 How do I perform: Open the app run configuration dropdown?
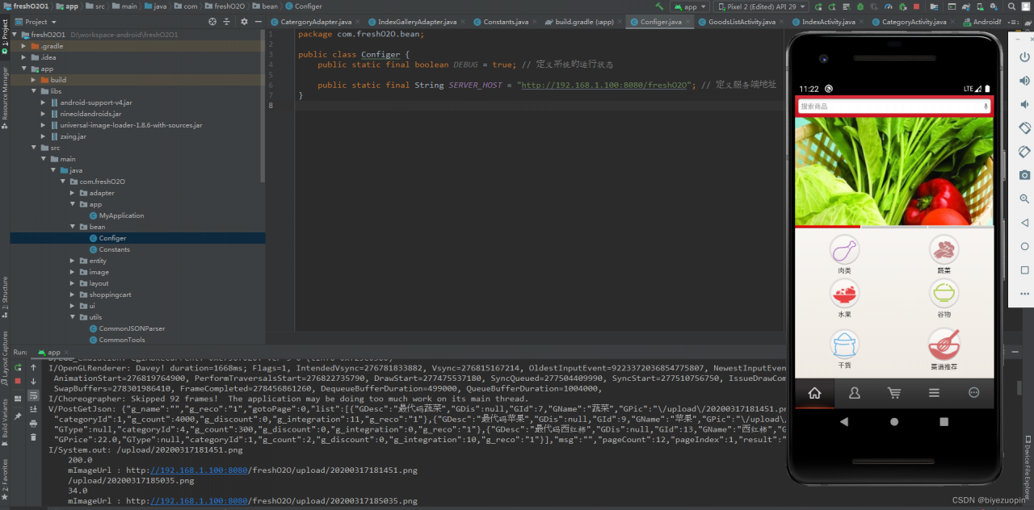[x=691, y=6]
